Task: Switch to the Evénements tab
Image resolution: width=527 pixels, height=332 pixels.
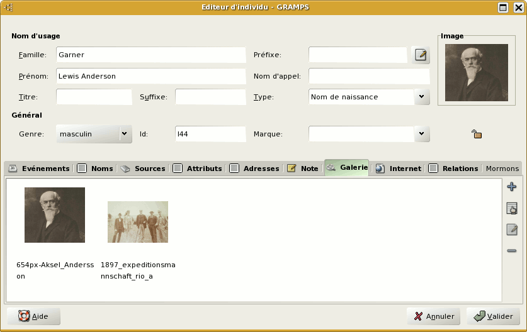Action: [39, 169]
